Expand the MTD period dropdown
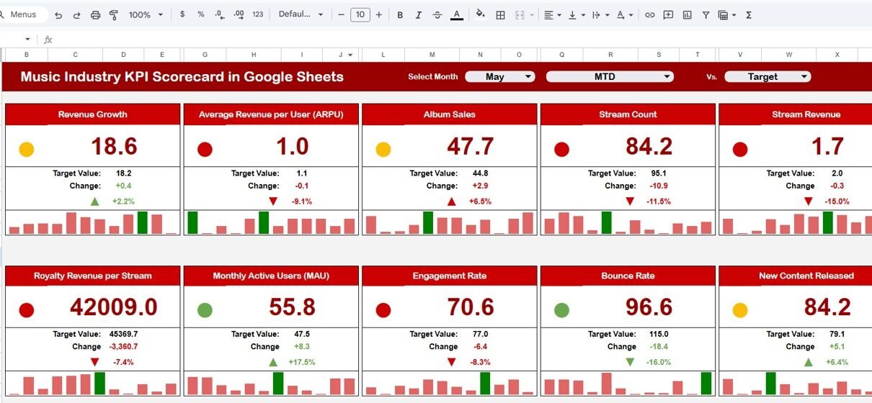 (x=610, y=76)
